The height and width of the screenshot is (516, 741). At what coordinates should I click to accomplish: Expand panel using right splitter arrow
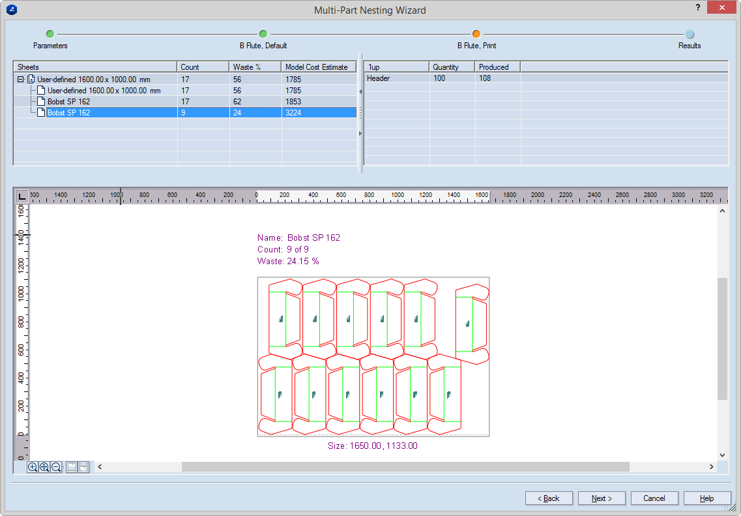[360, 134]
